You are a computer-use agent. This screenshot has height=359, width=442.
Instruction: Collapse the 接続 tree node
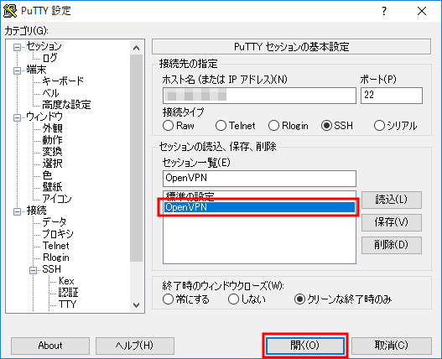(18, 211)
